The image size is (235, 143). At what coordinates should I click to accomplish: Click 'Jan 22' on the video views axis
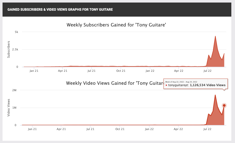(149, 129)
